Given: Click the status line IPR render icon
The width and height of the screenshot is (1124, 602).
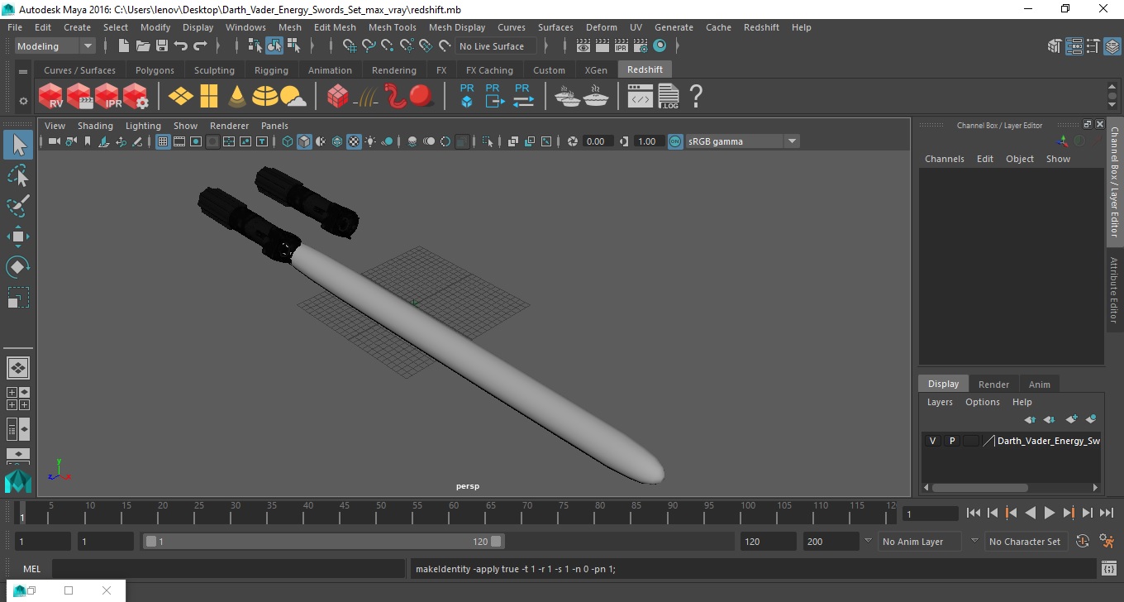Looking at the screenshot, I should click(x=621, y=46).
